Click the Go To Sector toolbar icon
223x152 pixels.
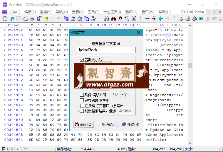[154, 18]
